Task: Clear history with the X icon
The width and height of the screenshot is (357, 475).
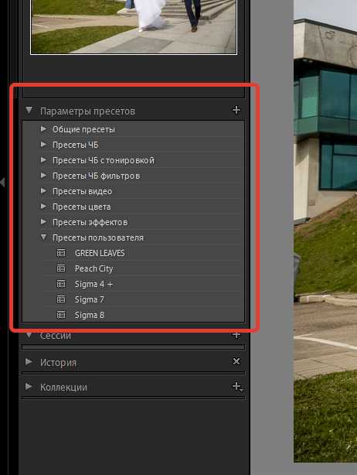Action: [236, 361]
